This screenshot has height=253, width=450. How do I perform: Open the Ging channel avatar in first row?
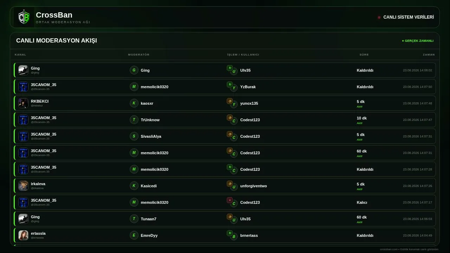pos(23,70)
